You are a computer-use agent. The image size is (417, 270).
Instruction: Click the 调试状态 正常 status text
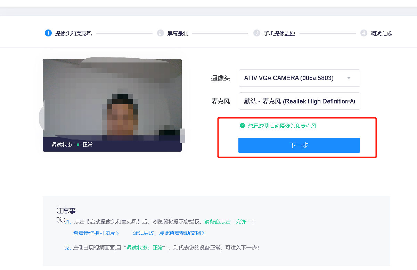pyautogui.click(x=72, y=145)
